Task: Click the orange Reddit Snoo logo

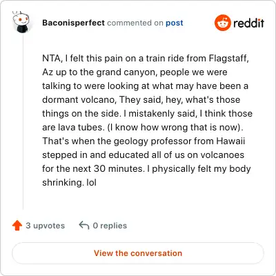Action: coord(222,23)
